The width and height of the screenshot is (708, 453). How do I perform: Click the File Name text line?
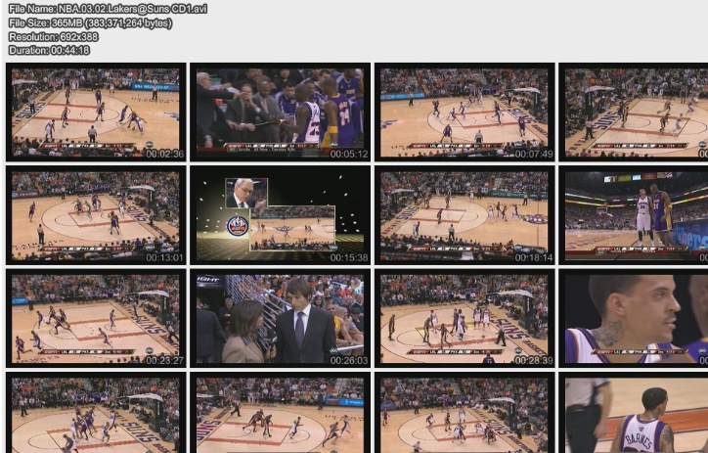108,9
